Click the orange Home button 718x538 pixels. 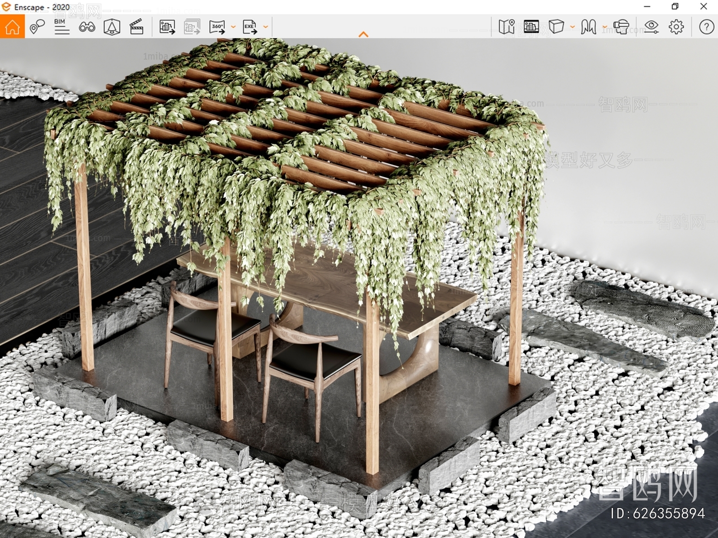tap(12, 26)
